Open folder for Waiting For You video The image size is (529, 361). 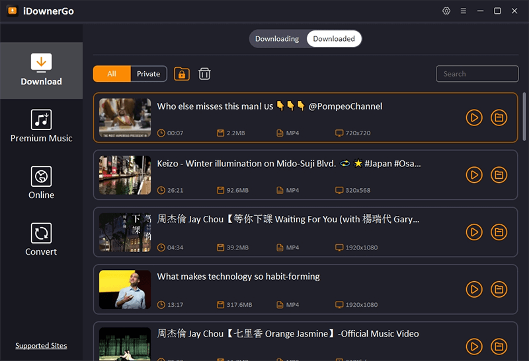pos(499,232)
